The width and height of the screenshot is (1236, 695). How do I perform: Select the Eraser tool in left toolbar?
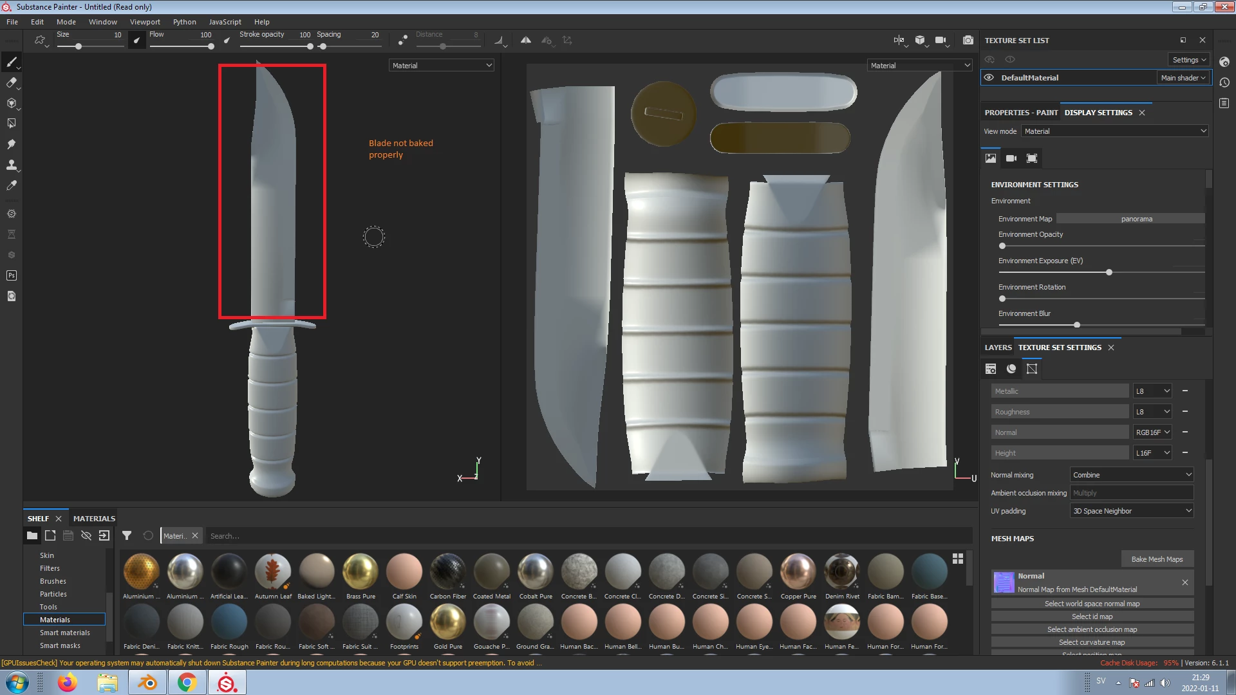click(x=11, y=82)
